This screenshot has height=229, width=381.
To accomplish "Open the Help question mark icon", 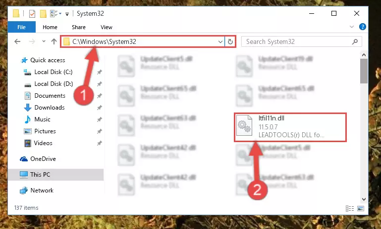I will 362,27.
